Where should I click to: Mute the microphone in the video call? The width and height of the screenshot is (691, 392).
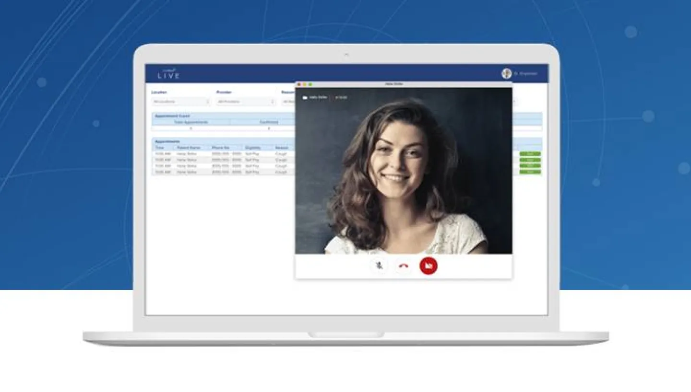click(379, 265)
